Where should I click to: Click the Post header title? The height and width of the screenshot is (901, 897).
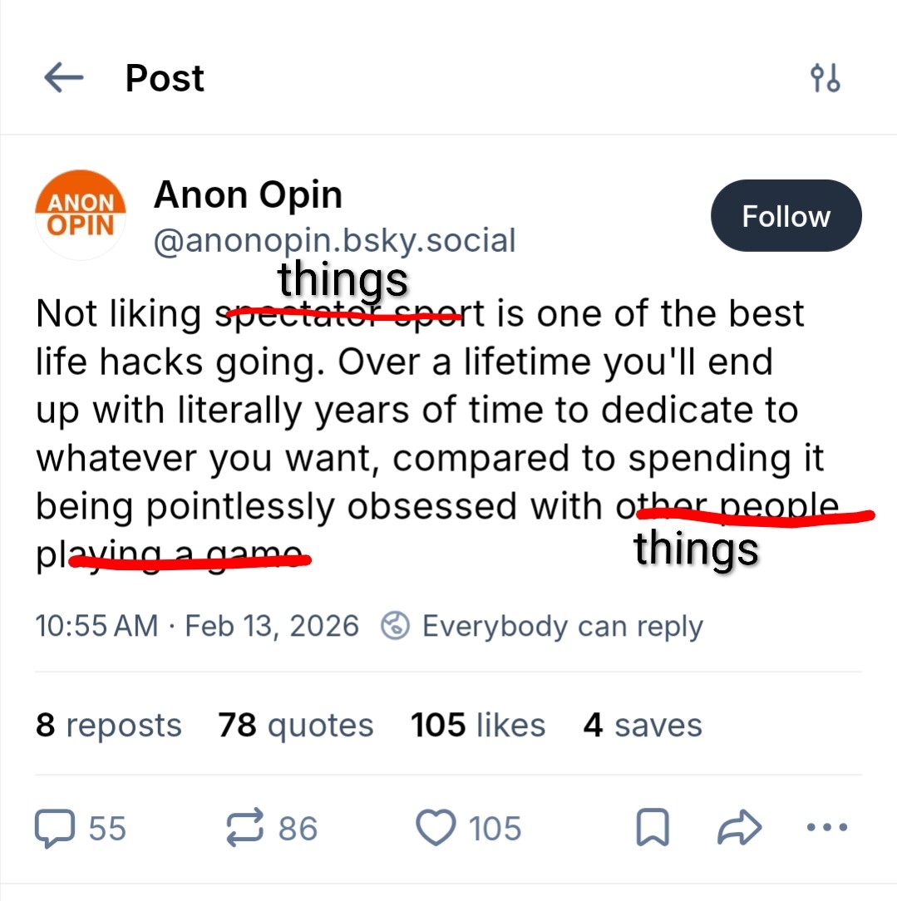click(x=165, y=79)
